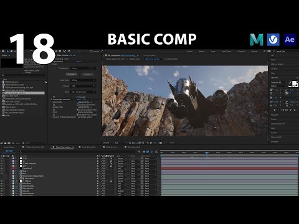The height and width of the screenshot is (224, 299).
Task: Select the Review workspace
Action: 202,51
